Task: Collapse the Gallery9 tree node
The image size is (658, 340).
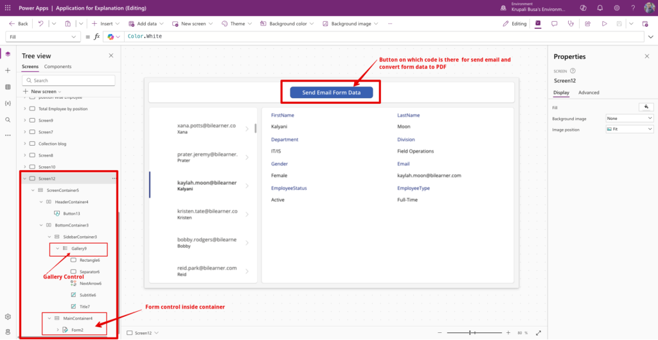Action: [x=57, y=248]
